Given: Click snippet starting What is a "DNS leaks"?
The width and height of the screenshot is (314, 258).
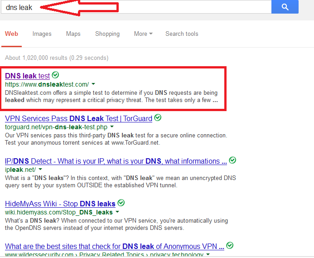Looking at the screenshot, I should click(121, 182).
